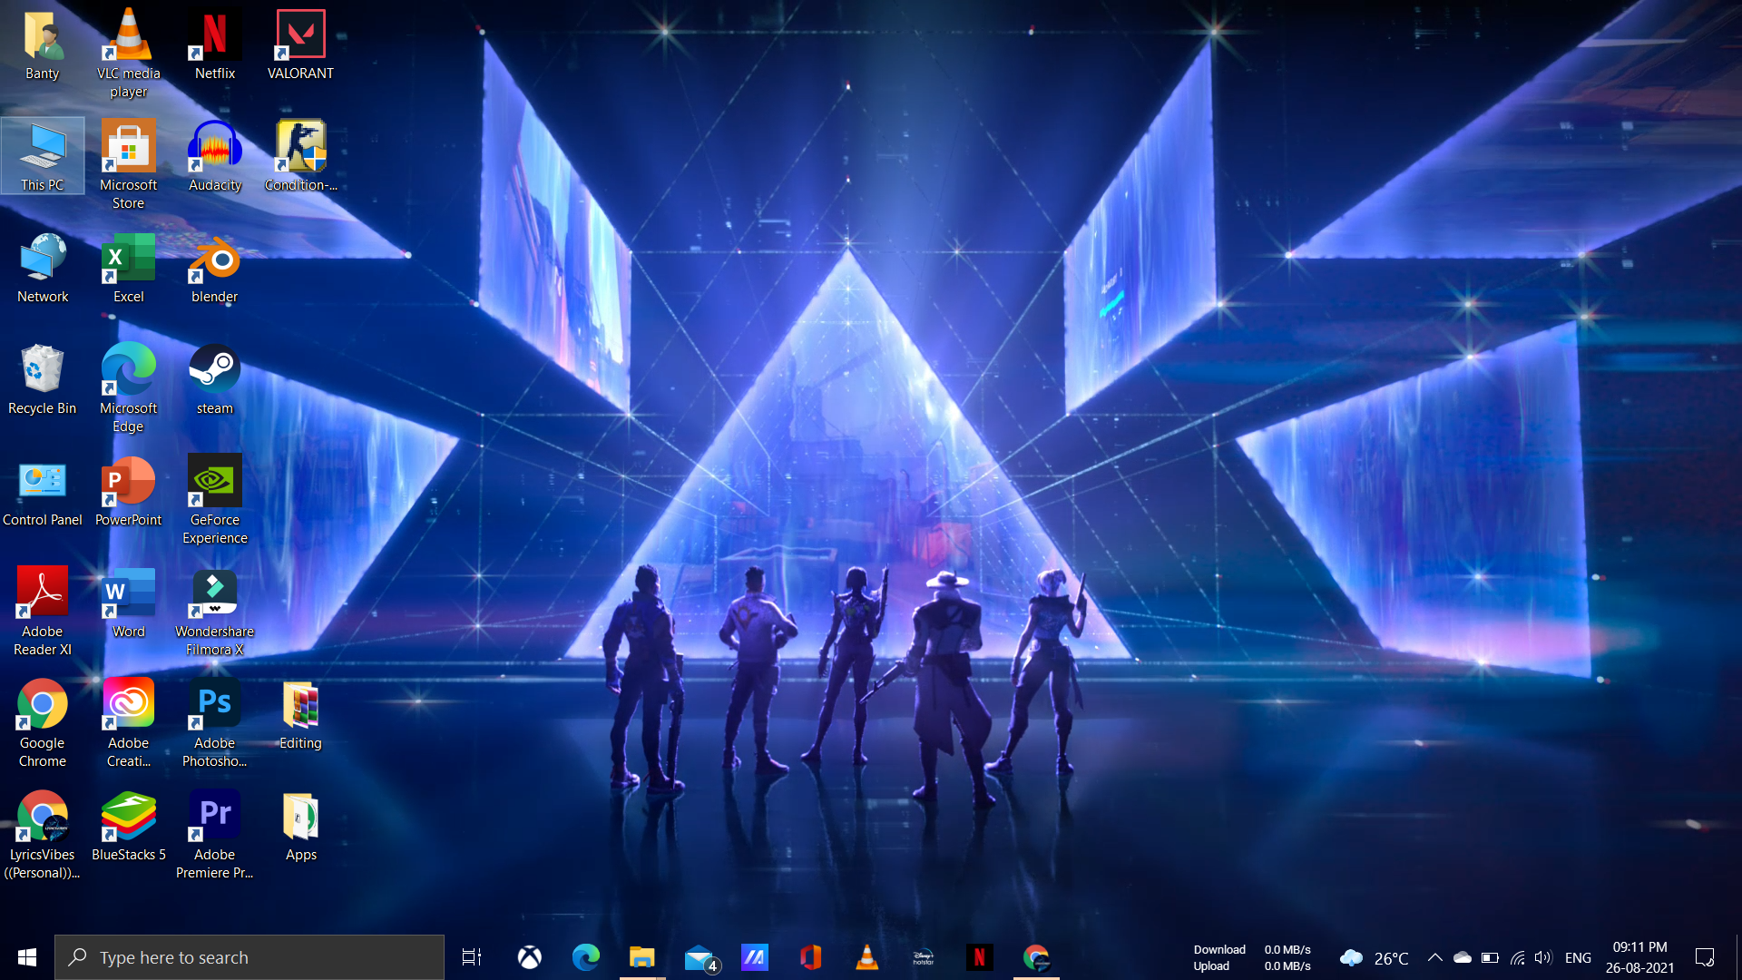The image size is (1742, 980).
Task: Open the volume speaker tray icon
Action: 1543,957
